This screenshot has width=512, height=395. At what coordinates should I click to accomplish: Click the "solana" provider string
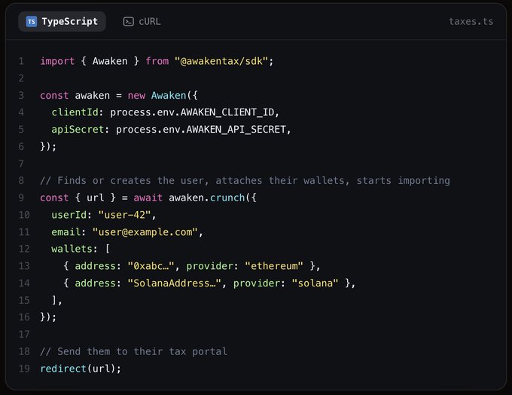tap(315, 283)
